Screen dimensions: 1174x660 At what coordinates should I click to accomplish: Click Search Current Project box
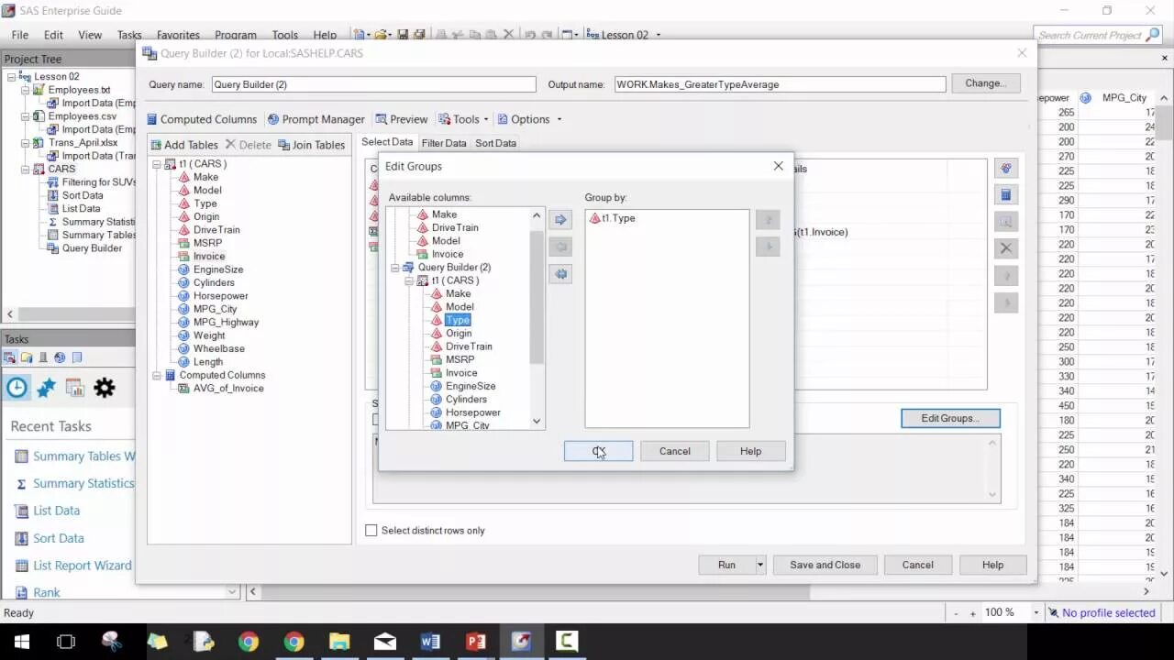pos(1091,35)
